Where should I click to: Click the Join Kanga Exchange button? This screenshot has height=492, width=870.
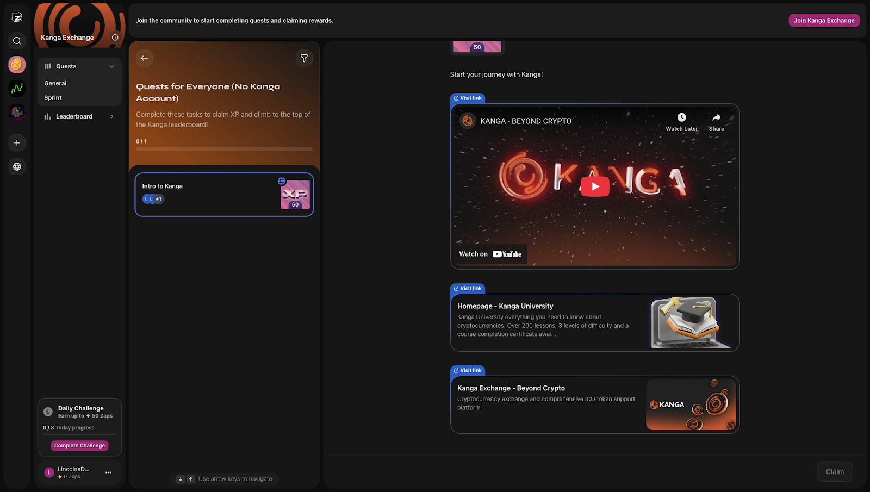pyautogui.click(x=824, y=20)
